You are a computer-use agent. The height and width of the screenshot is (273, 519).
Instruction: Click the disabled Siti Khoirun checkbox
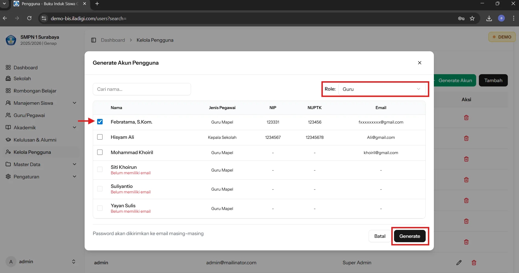click(x=100, y=169)
